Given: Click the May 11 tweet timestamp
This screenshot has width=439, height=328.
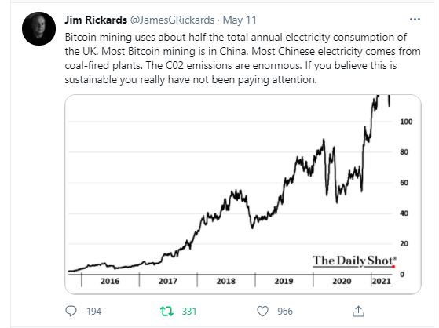Looking at the screenshot, I should click(x=240, y=20).
